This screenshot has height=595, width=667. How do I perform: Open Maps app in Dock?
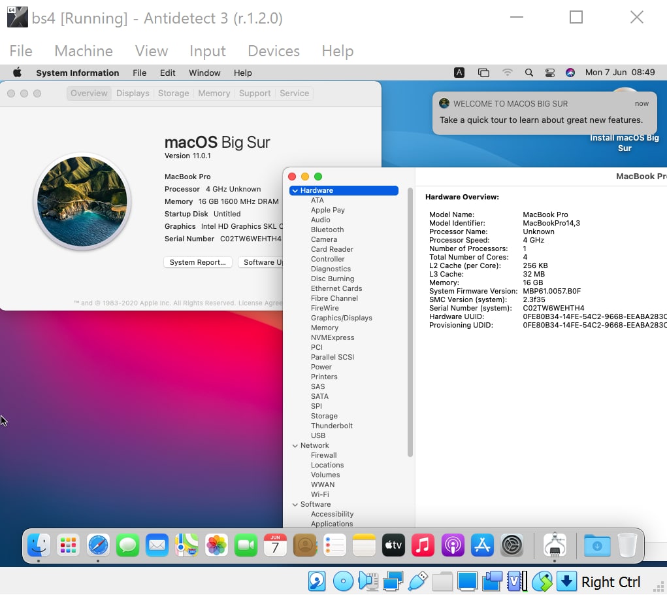(x=187, y=545)
